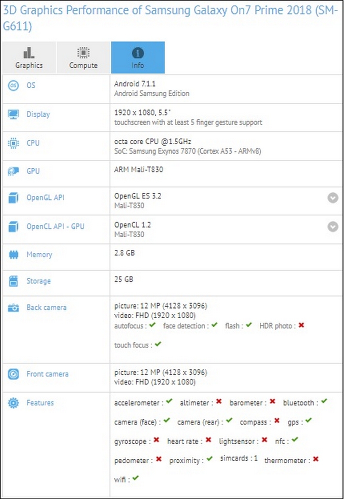Click the Storage SD card icon
This screenshot has height=499, width=344.
pos(13,281)
